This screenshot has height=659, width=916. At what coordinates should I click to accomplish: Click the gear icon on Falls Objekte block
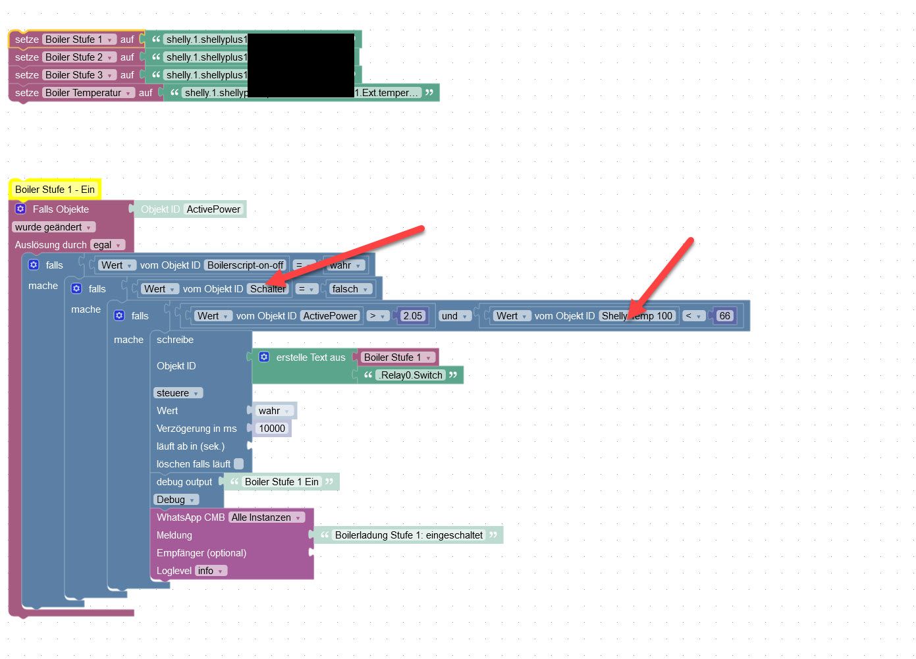click(x=20, y=209)
